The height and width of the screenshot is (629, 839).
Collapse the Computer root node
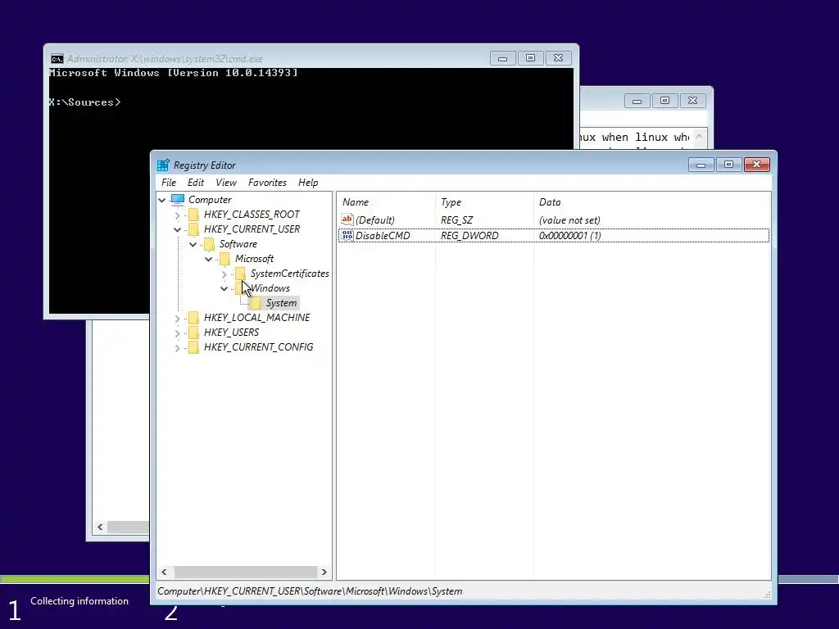coord(162,200)
